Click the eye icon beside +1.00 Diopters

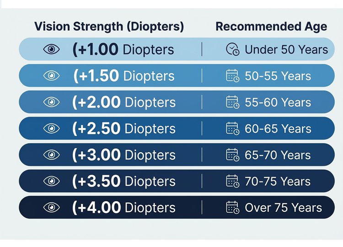[x=52, y=49]
